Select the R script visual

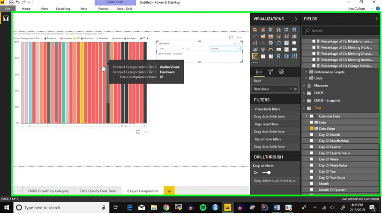[x=279, y=56]
